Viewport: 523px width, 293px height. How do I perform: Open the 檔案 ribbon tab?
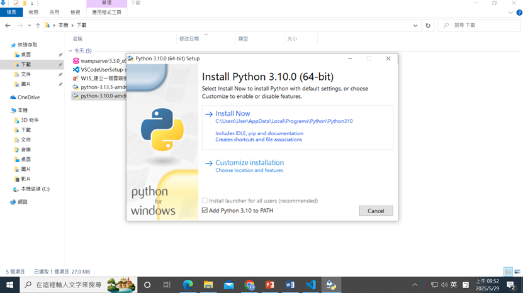pyautogui.click(x=11, y=13)
